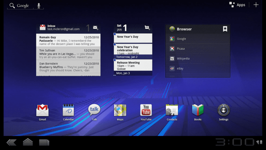This screenshot has width=266, height=150.
Task: Open the Contacts app
Action: (x=172, y=111)
